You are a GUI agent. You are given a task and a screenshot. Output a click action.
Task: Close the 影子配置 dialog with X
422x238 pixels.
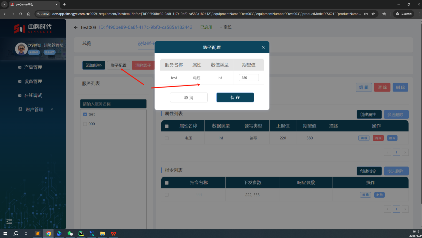[263, 48]
